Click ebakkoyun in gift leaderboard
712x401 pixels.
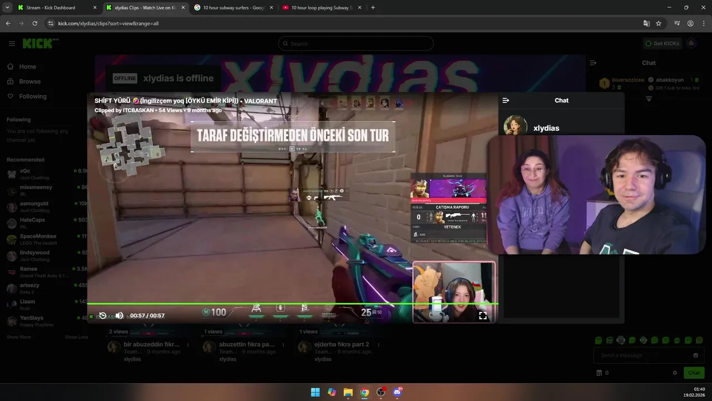click(x=670, y=80)
